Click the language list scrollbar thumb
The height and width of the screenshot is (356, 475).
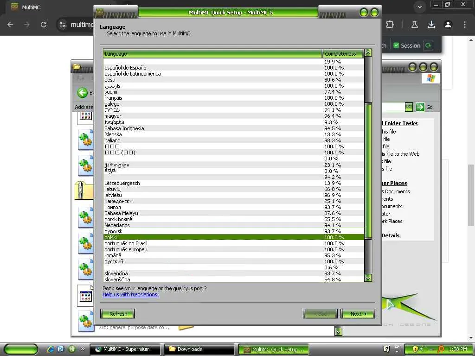tap(368, 171)
